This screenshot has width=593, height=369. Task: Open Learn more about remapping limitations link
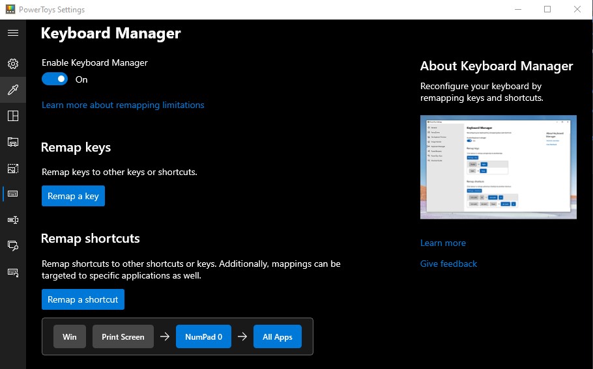click(123, 105)
